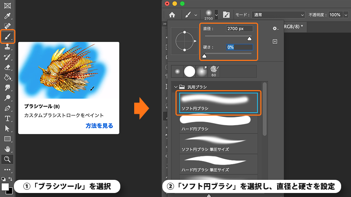The width and height of the screenshot is (351, 197).
Task: Select the Paint Bucket tool
Action: (7, 77)
